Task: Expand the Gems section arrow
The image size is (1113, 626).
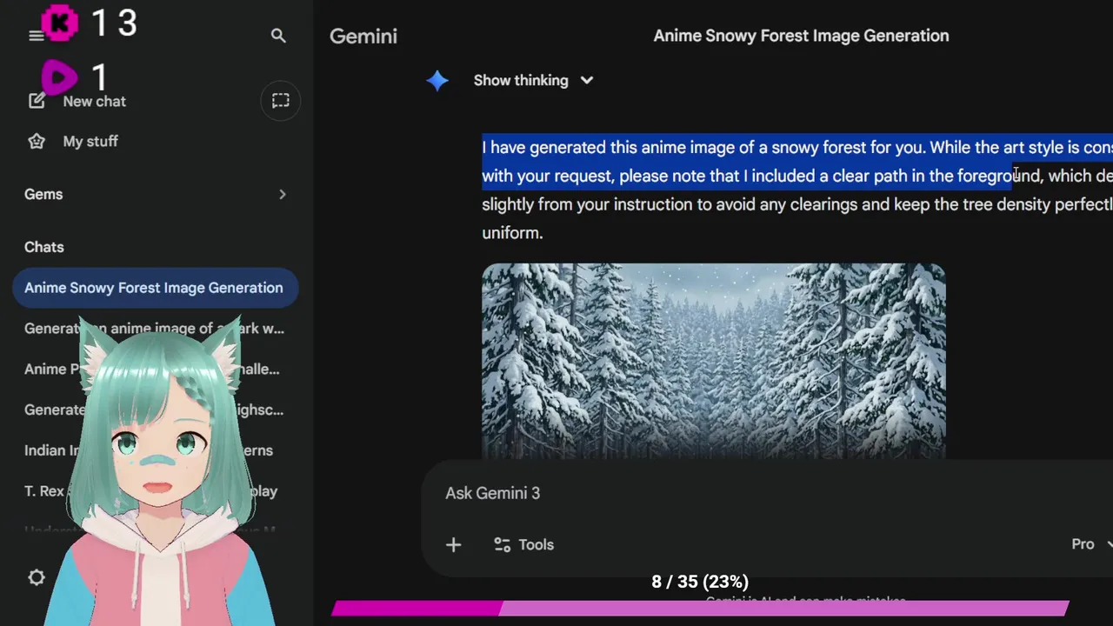Action: (x=282, y=195)
